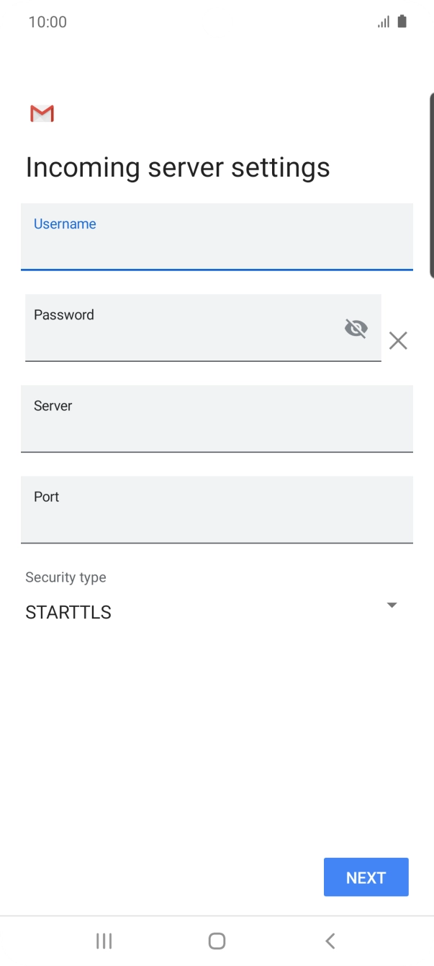Click the Gmail envelope icon

(x=42, y=113)
